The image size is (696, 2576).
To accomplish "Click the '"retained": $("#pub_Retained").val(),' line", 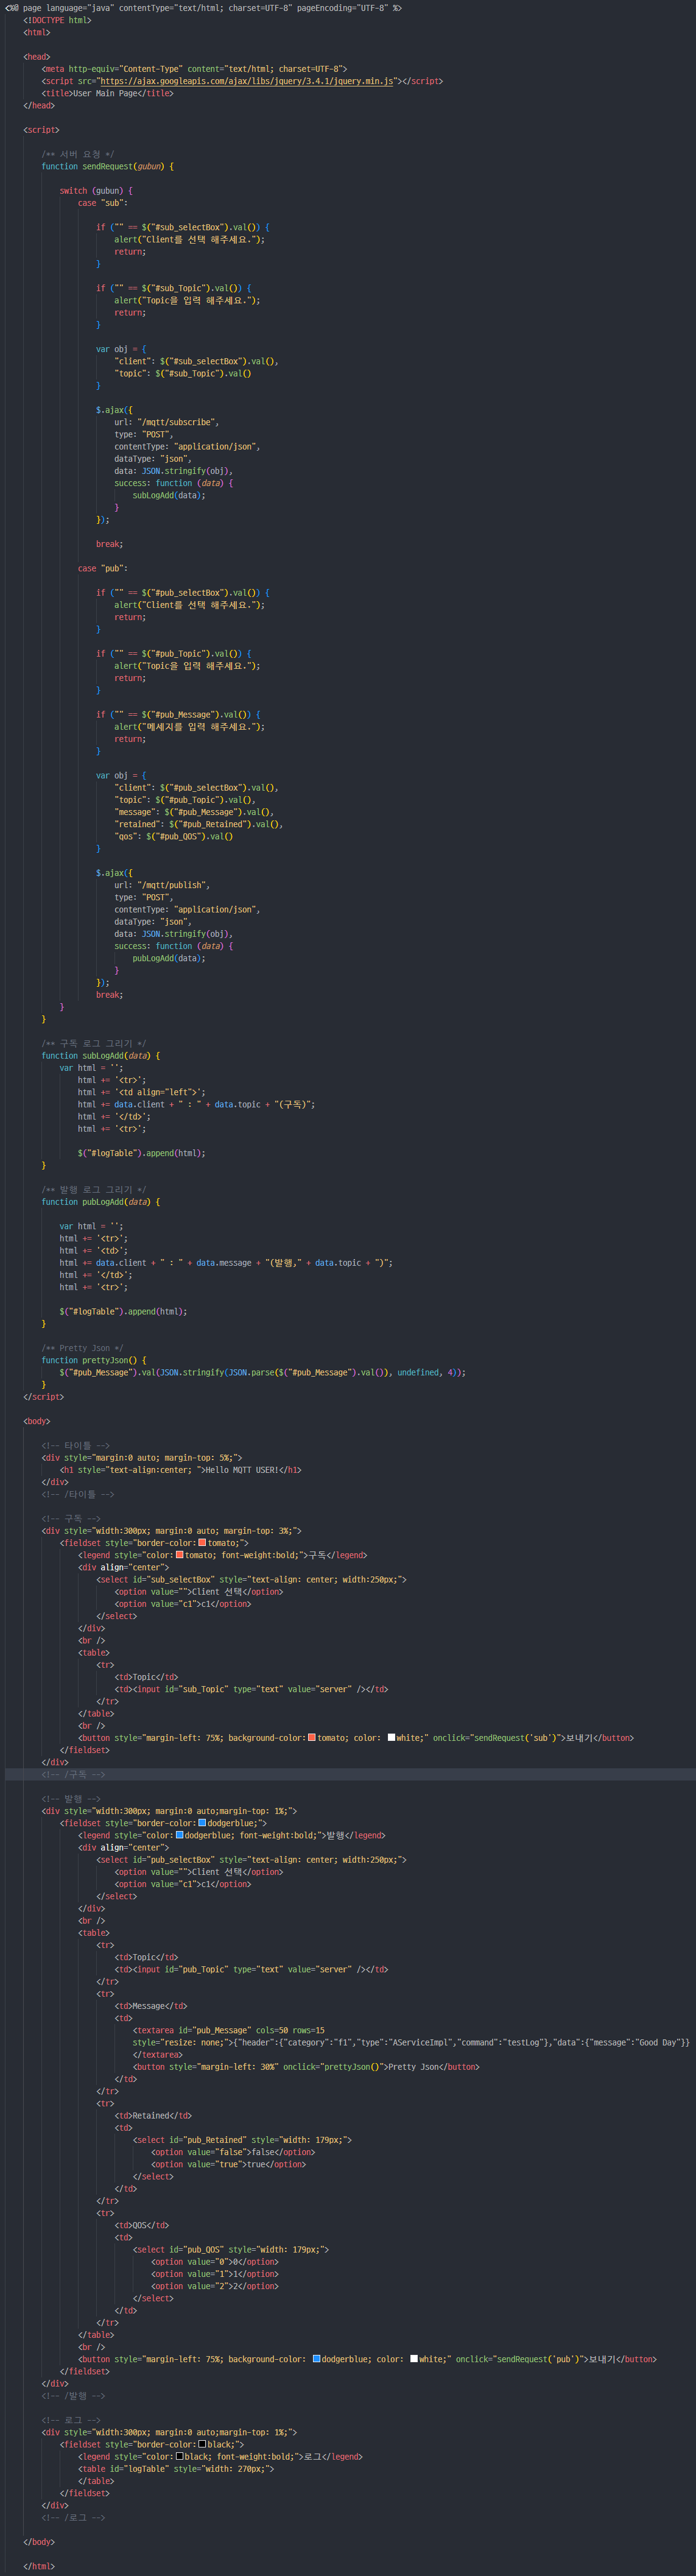I will pyautogui.click(x=199, y=824).
